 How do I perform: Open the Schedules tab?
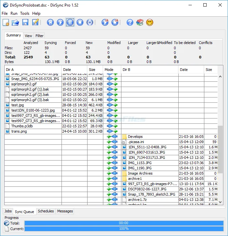pos(46,211)
